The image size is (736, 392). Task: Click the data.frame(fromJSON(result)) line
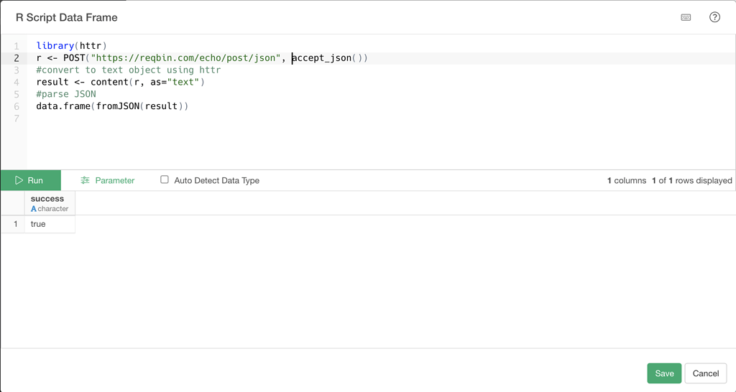tap(112, 106)
